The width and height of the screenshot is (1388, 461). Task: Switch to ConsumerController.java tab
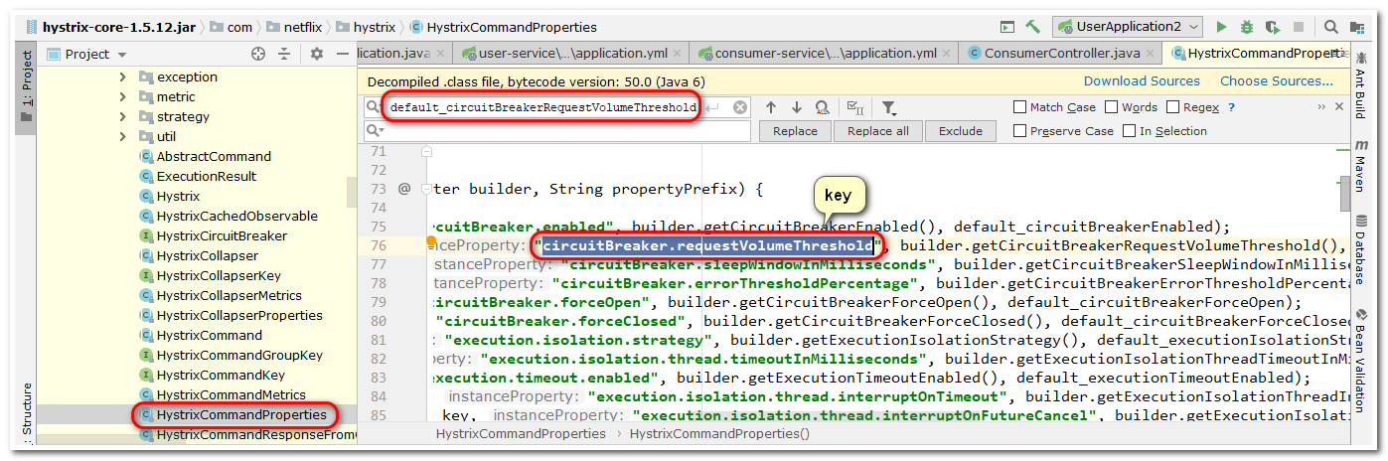pyautogui.click(x=1058, y=53)
